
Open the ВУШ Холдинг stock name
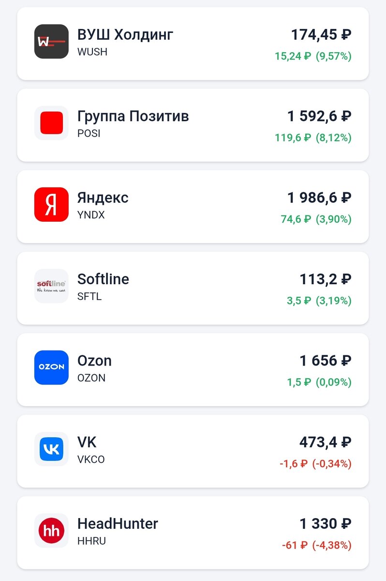[125, 35]
